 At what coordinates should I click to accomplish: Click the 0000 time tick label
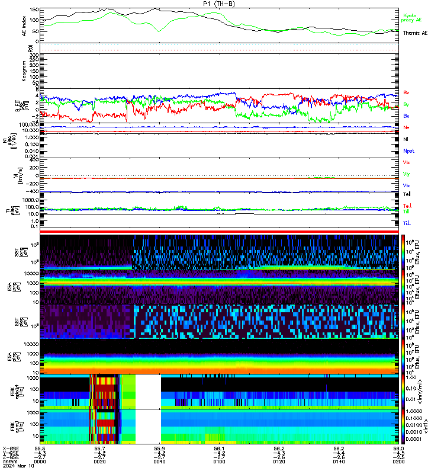(x=40, y=462)
